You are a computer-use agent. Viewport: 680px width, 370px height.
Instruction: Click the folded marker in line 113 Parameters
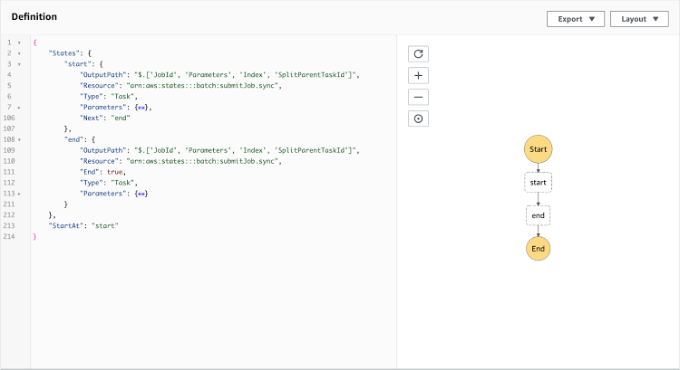141,194
